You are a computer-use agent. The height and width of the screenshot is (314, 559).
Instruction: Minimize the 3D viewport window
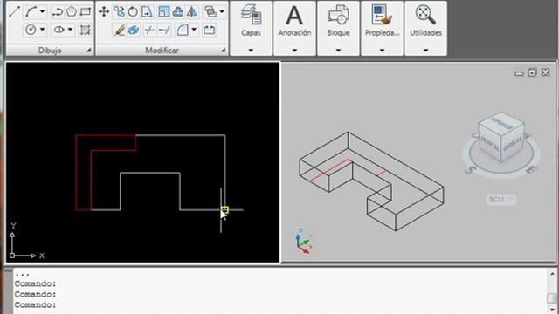tap(519, 73)
